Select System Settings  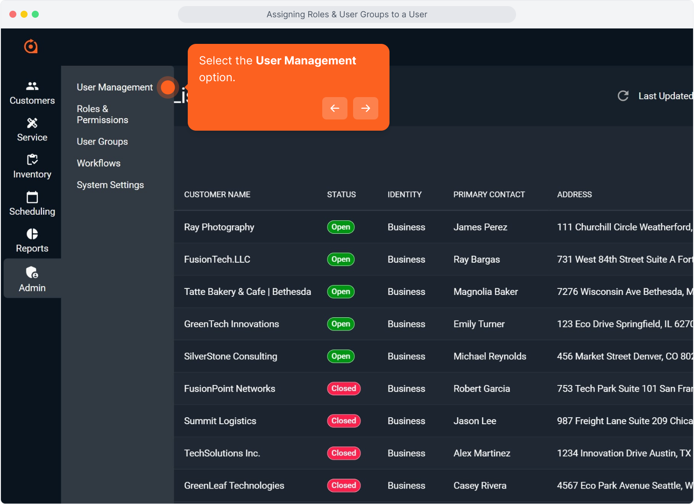click(x=110, y=185)
